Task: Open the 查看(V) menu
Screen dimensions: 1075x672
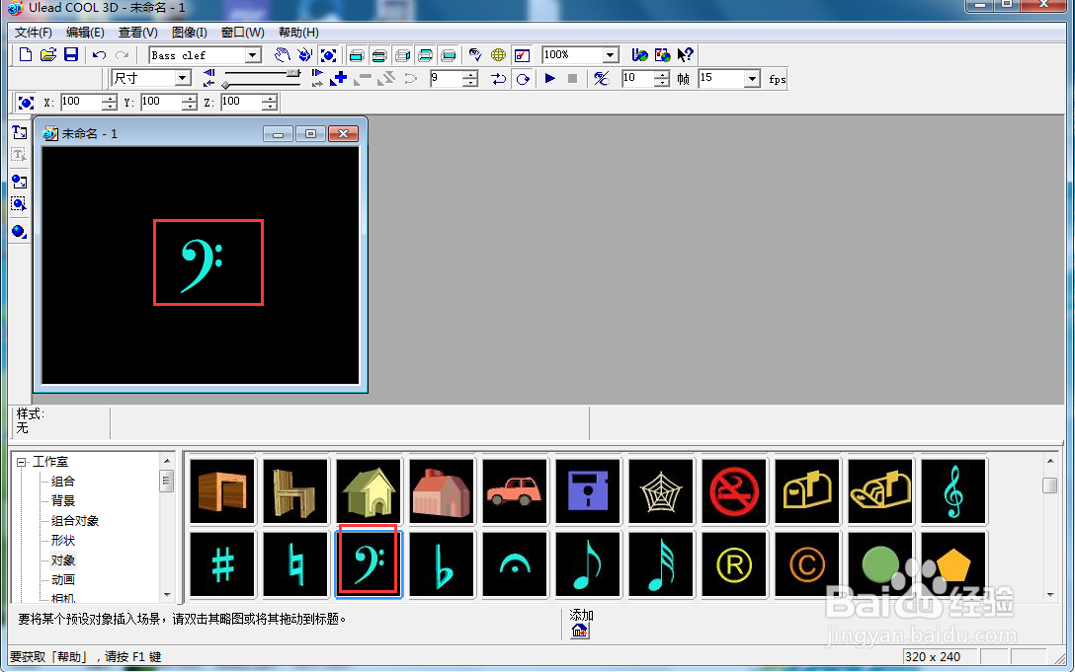Action: point(137,33)
